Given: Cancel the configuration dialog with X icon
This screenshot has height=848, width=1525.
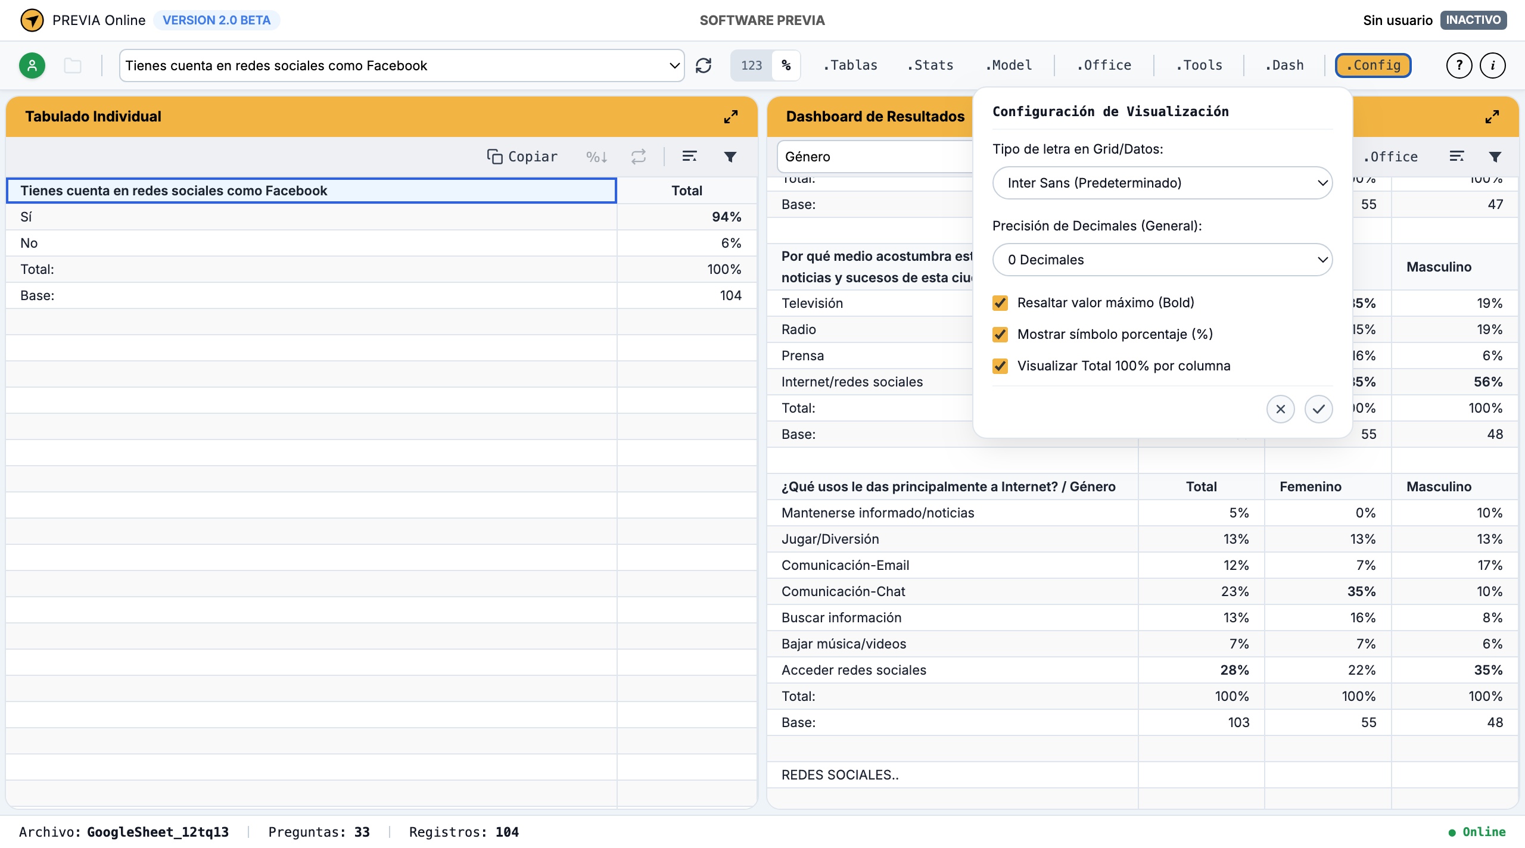Looking at the screenshot, I should [x=1281, y=409].
